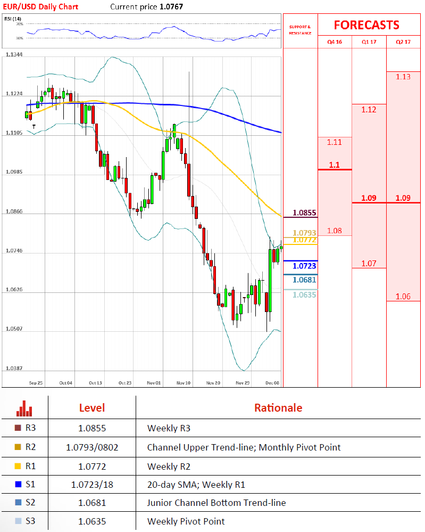Click the Dec 08 date axis label
This screenshot has width=425, height=532.
tap(272, 383)
